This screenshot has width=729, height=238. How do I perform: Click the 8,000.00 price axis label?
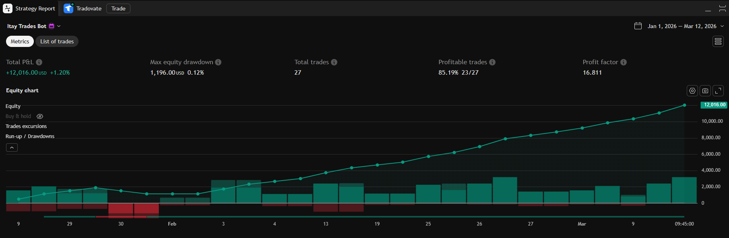pyautogui.click(x=711, y=138)
